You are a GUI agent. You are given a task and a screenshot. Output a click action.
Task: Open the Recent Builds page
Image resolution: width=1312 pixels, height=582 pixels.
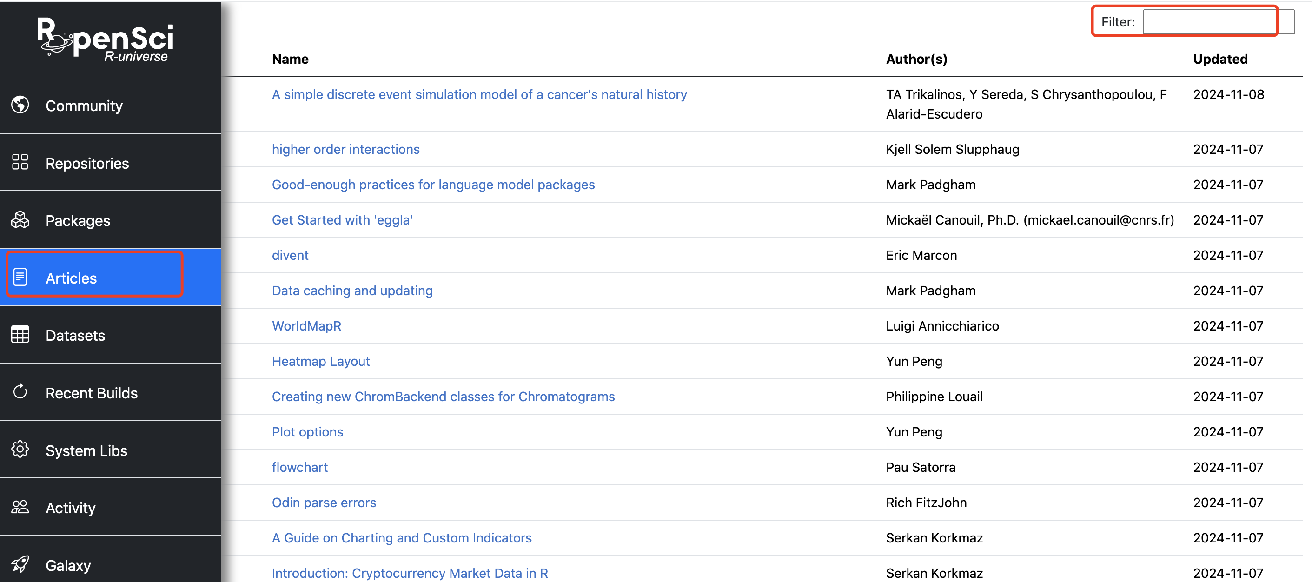pos(92,393)
